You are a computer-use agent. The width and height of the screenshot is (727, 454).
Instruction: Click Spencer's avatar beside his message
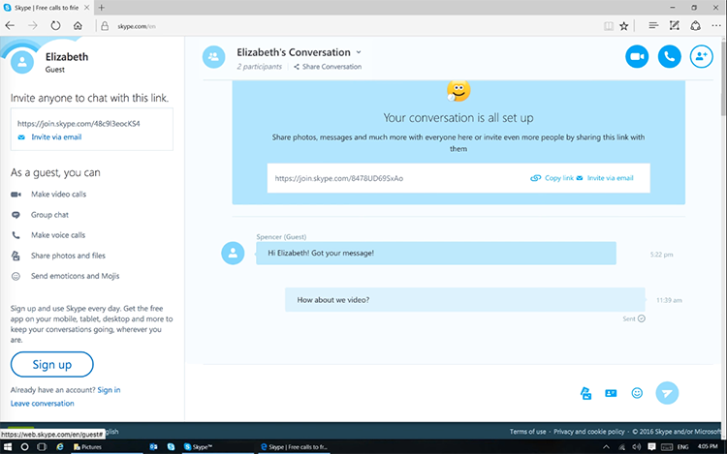click(233, 254)
